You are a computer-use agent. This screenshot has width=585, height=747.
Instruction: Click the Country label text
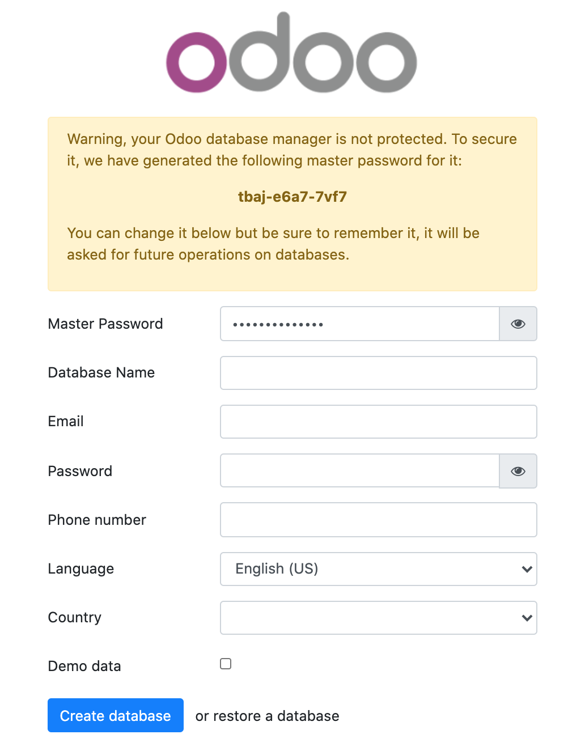(75, 617)
